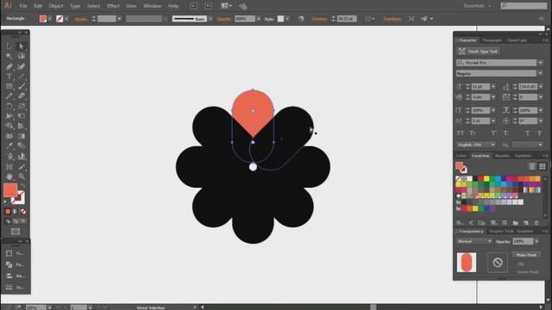This screenshot has width=552, height=310.
Task: Click the Stroke label in control bar
Action: pos(81,19)
